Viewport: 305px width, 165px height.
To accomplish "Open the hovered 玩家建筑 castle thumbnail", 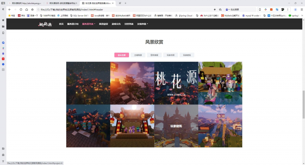I will pyautogui.click(x=176, y=126).
